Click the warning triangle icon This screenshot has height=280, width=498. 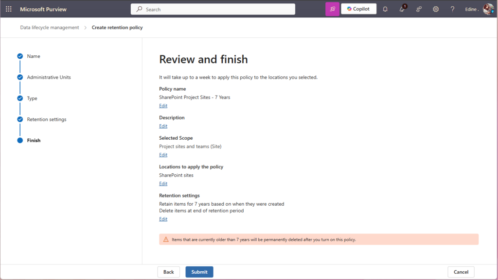166,239
